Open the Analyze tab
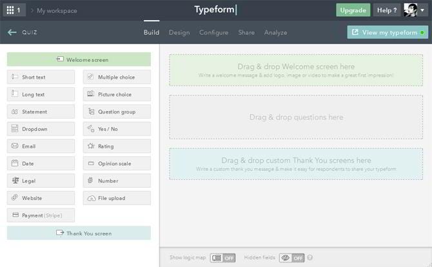This screenshot has width=432, height=267. tap(275, 32)
